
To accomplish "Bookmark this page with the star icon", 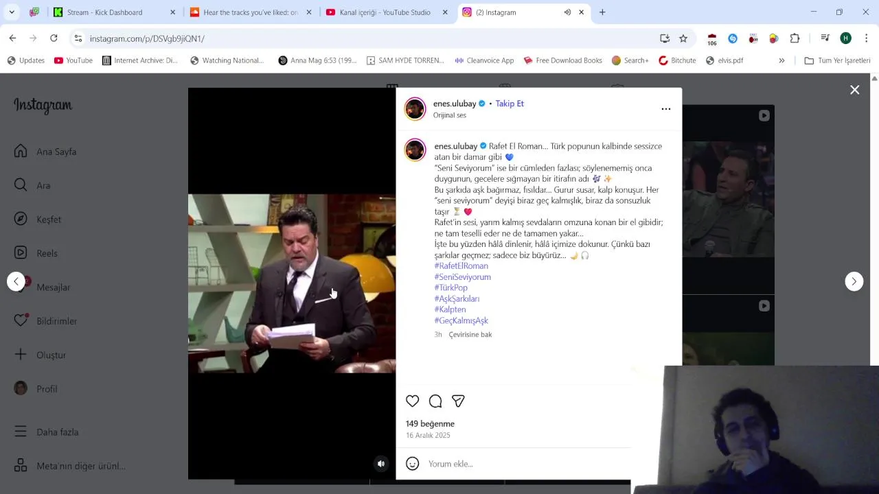I will pyautogui.click(x=683, y=38).
